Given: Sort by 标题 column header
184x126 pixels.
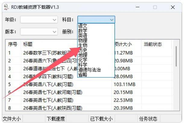Looking at the screenshot, I should click(28, 44).
